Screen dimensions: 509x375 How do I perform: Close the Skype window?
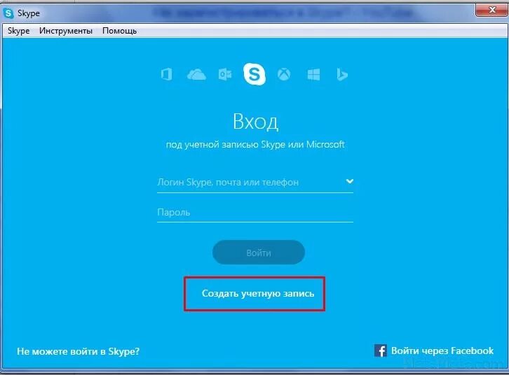coord(491,10)
